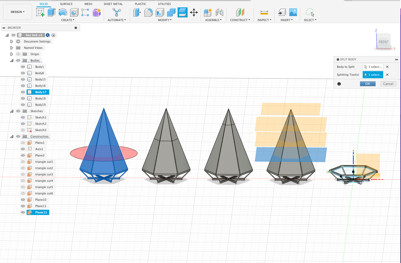Image resolution: width=401 pixels, height=263 pixels.
Task: Click the FRONT face of the ViewCube
Action: 383,42
